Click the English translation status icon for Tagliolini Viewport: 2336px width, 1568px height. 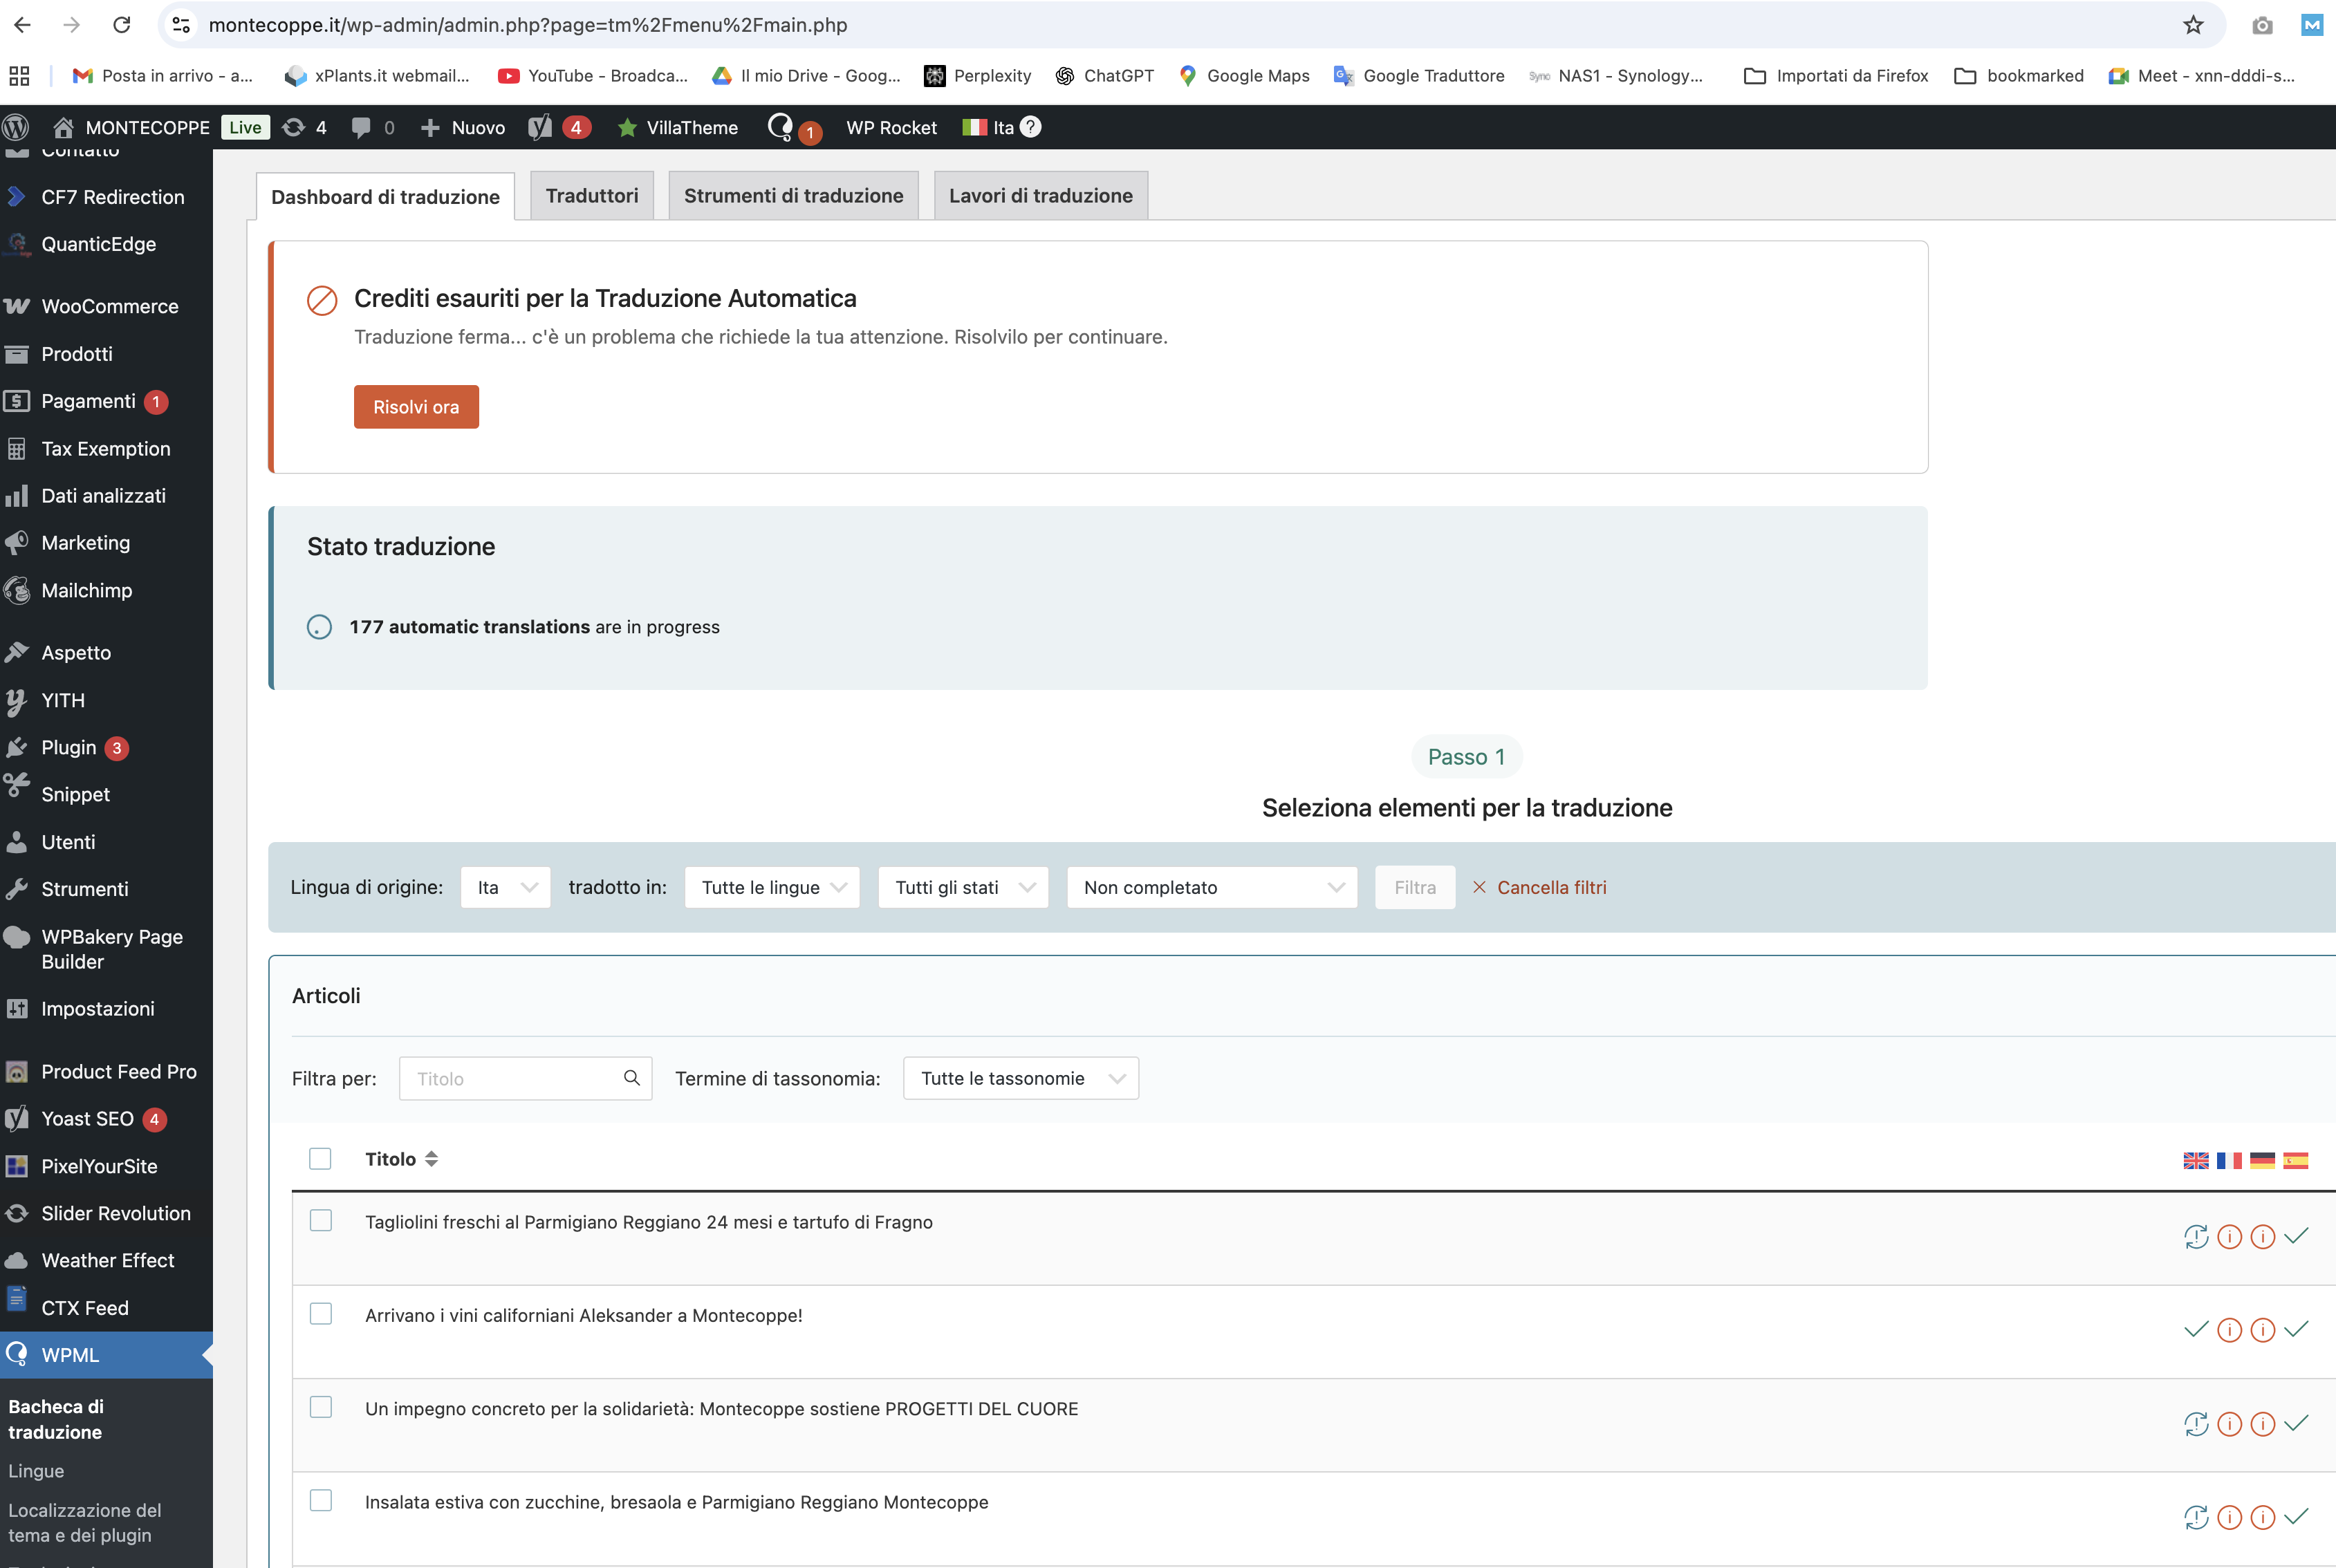point(2195,1237)
